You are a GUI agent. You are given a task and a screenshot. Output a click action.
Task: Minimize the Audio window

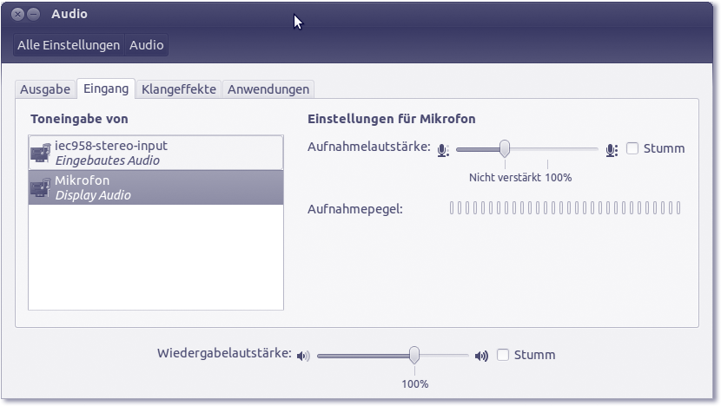pyautogui.click(x=33, y=15)
